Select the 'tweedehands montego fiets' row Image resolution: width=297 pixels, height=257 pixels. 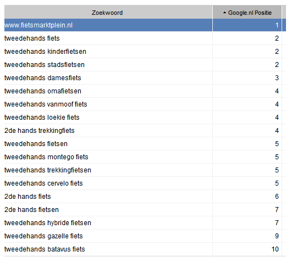[145, 157]
